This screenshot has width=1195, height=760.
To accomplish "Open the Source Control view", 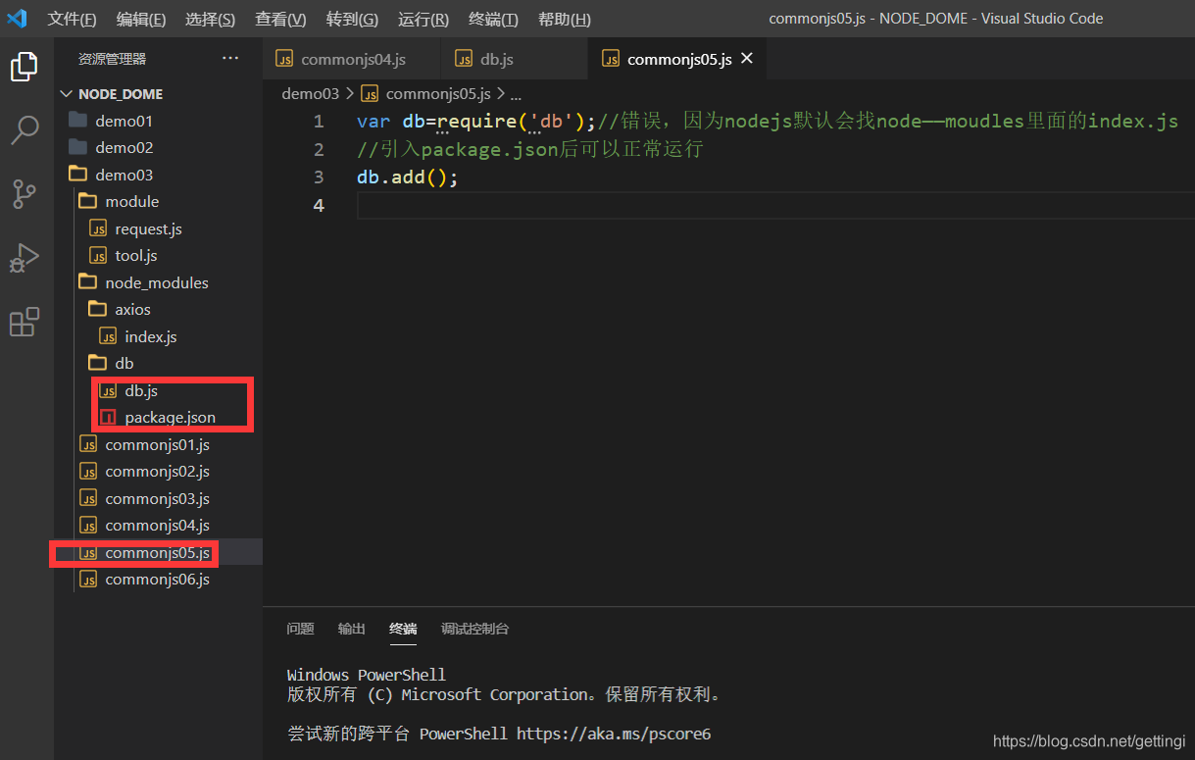I will point(25,194).
